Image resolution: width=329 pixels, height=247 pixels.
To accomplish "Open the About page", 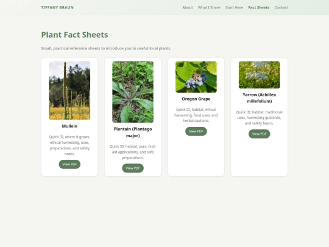I will point(188,7).
